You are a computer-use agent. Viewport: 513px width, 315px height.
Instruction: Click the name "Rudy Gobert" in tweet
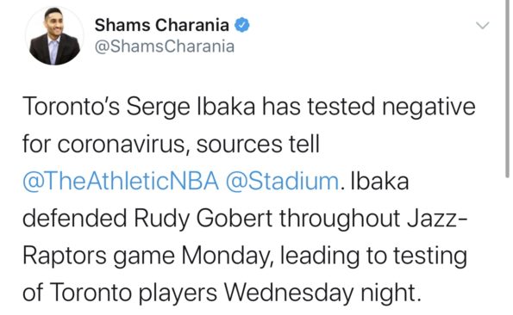coord(203,219)
